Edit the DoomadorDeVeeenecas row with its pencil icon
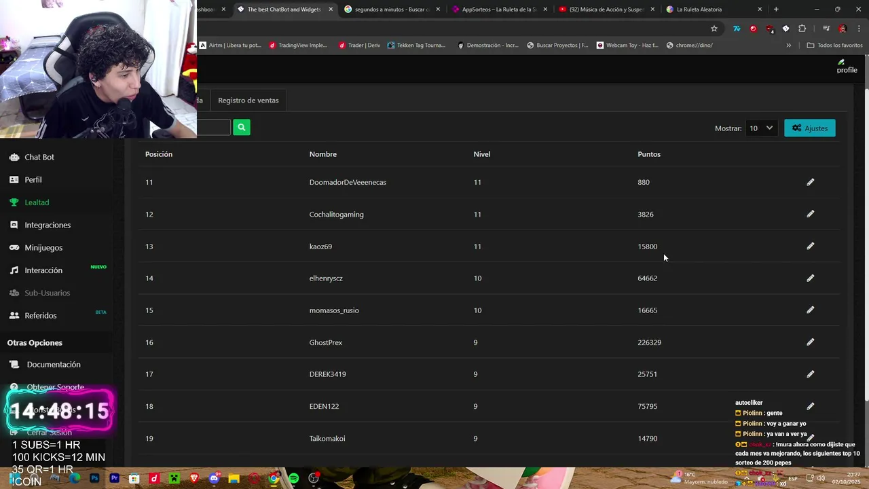 click(x=810, y=182)
